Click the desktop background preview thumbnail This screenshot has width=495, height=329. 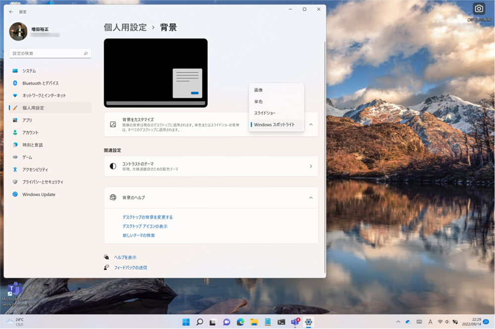[x=155, y=73]
